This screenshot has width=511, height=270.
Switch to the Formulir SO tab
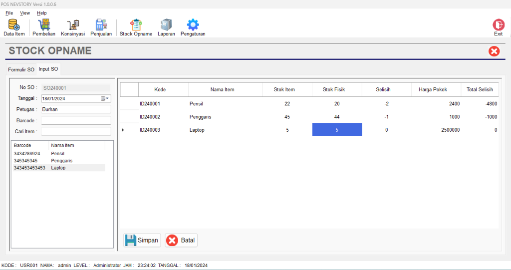tap(21, 70)
